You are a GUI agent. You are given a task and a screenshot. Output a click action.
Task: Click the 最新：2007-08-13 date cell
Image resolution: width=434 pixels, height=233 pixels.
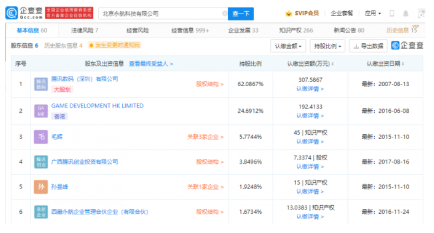pyautogui.click(x=385, y=84)
